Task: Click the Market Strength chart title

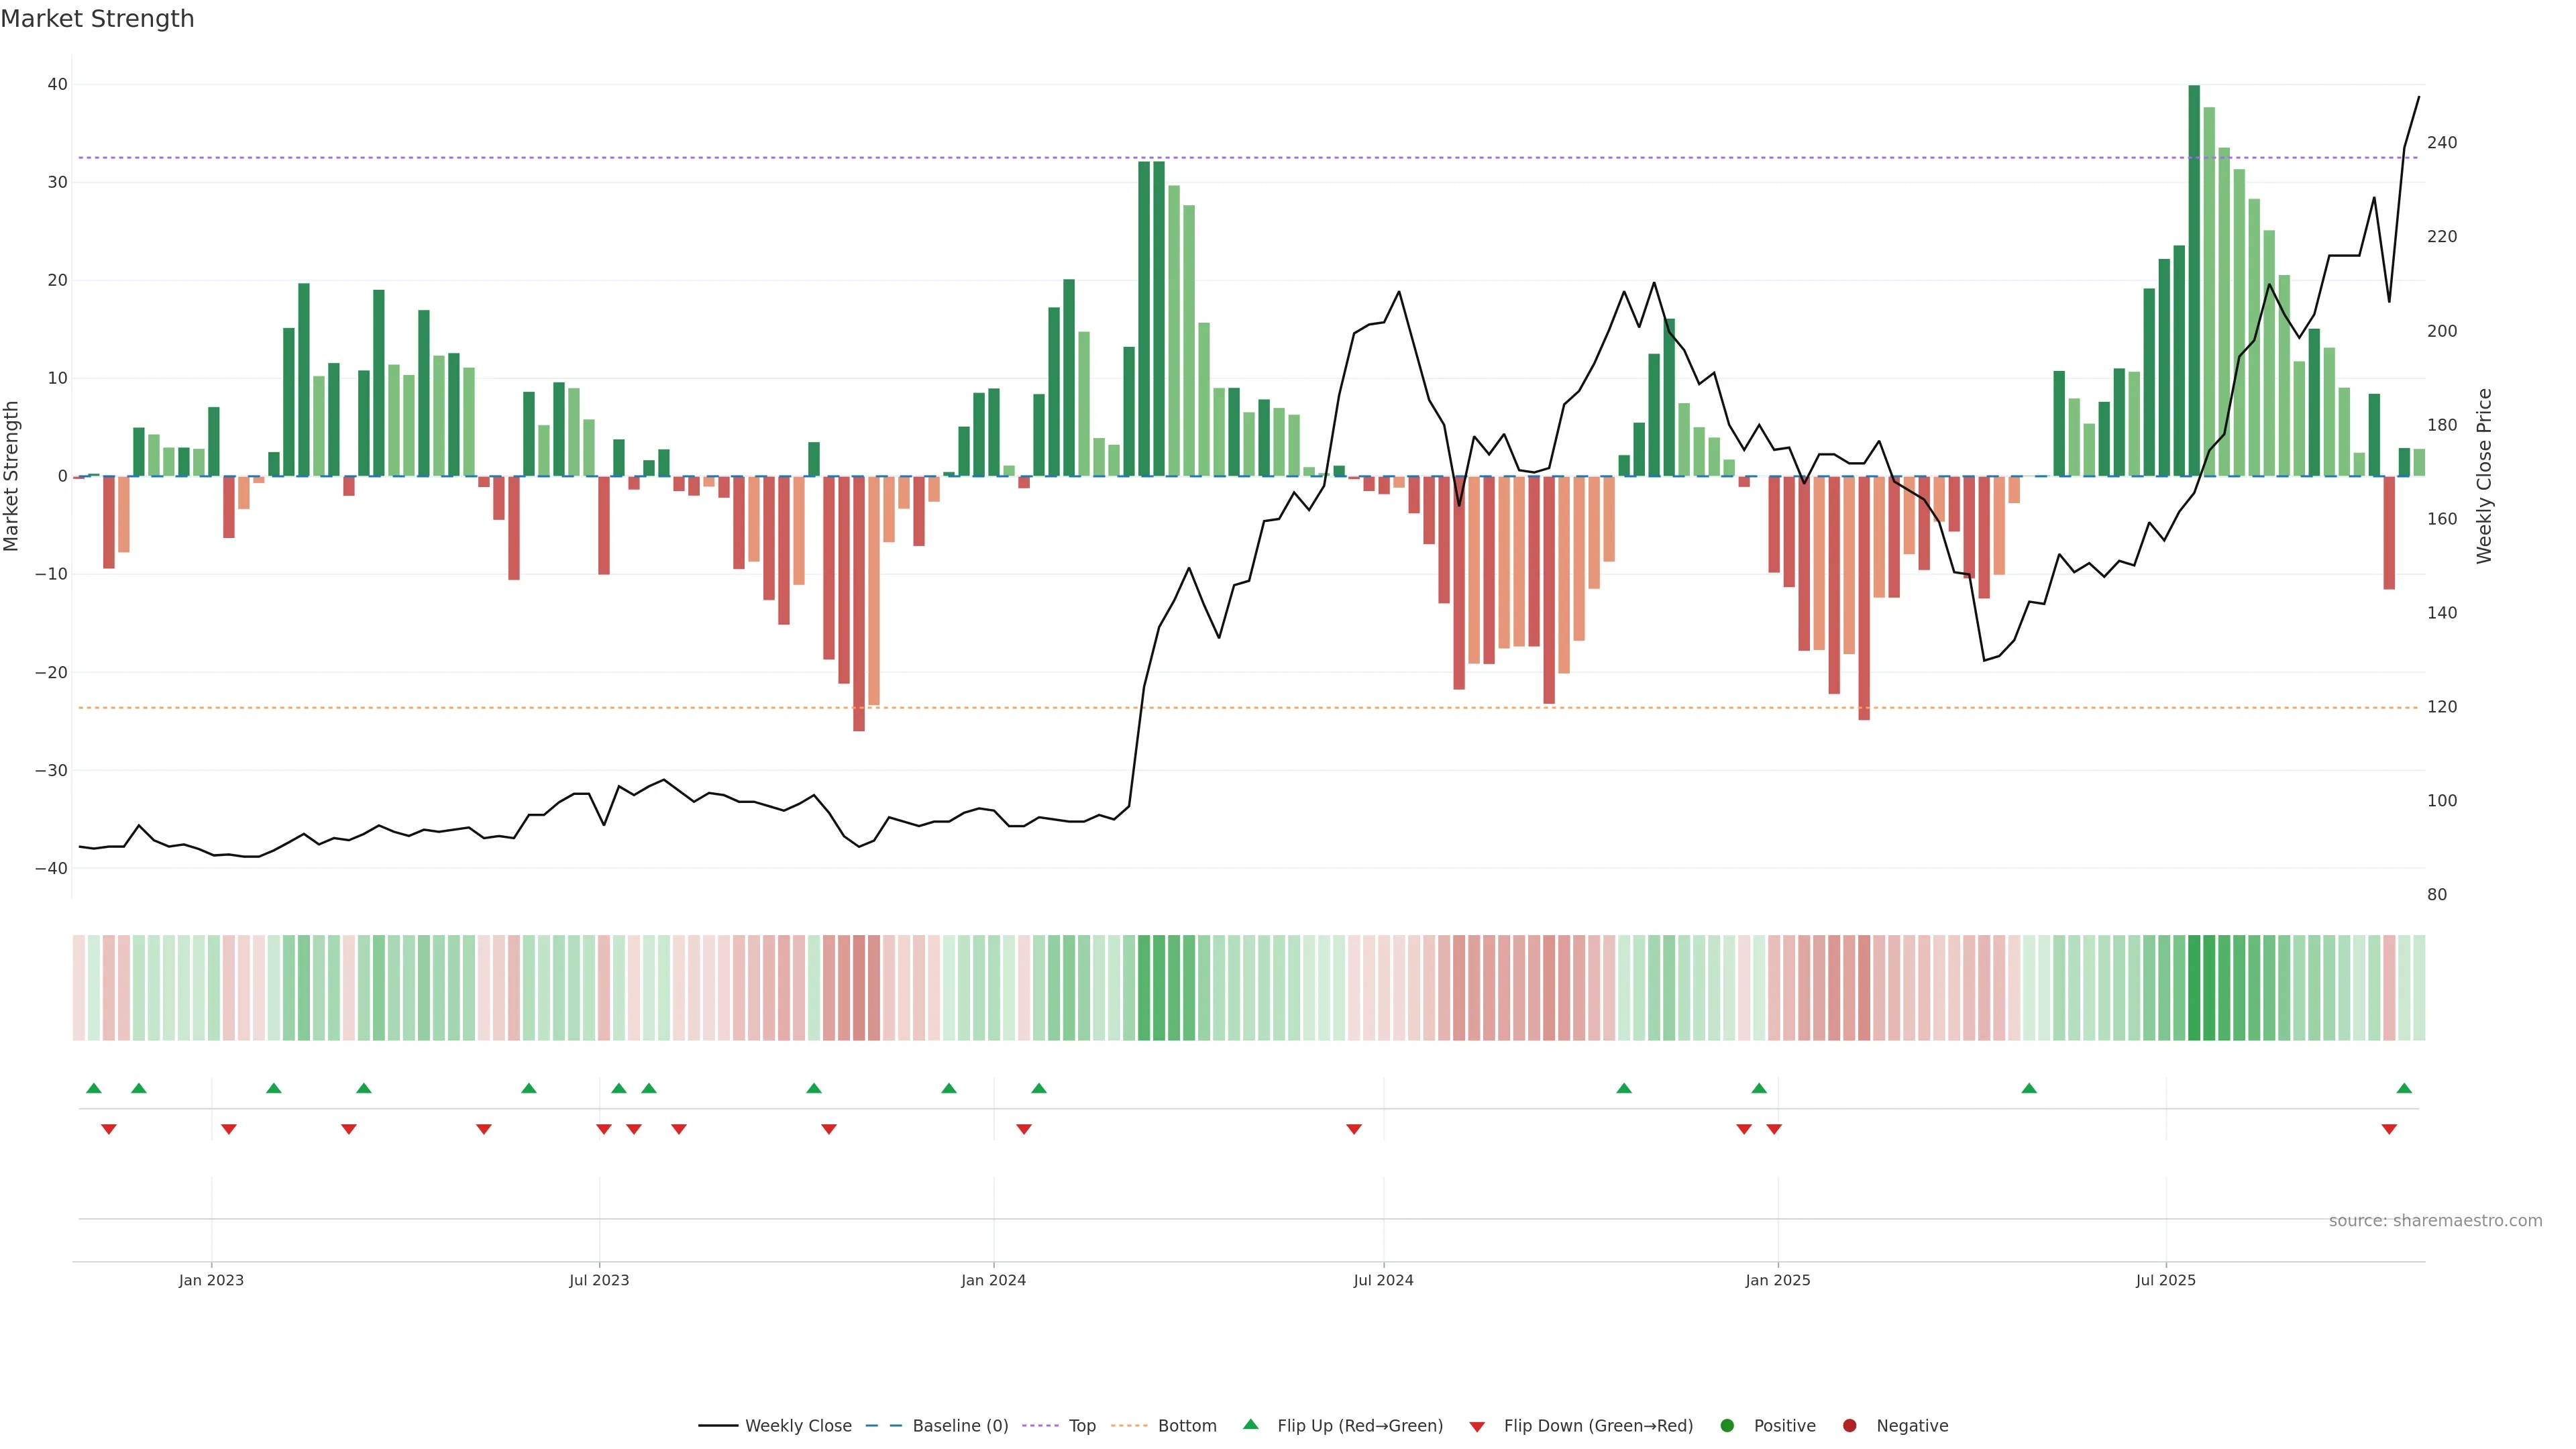Action: point(97,19)
